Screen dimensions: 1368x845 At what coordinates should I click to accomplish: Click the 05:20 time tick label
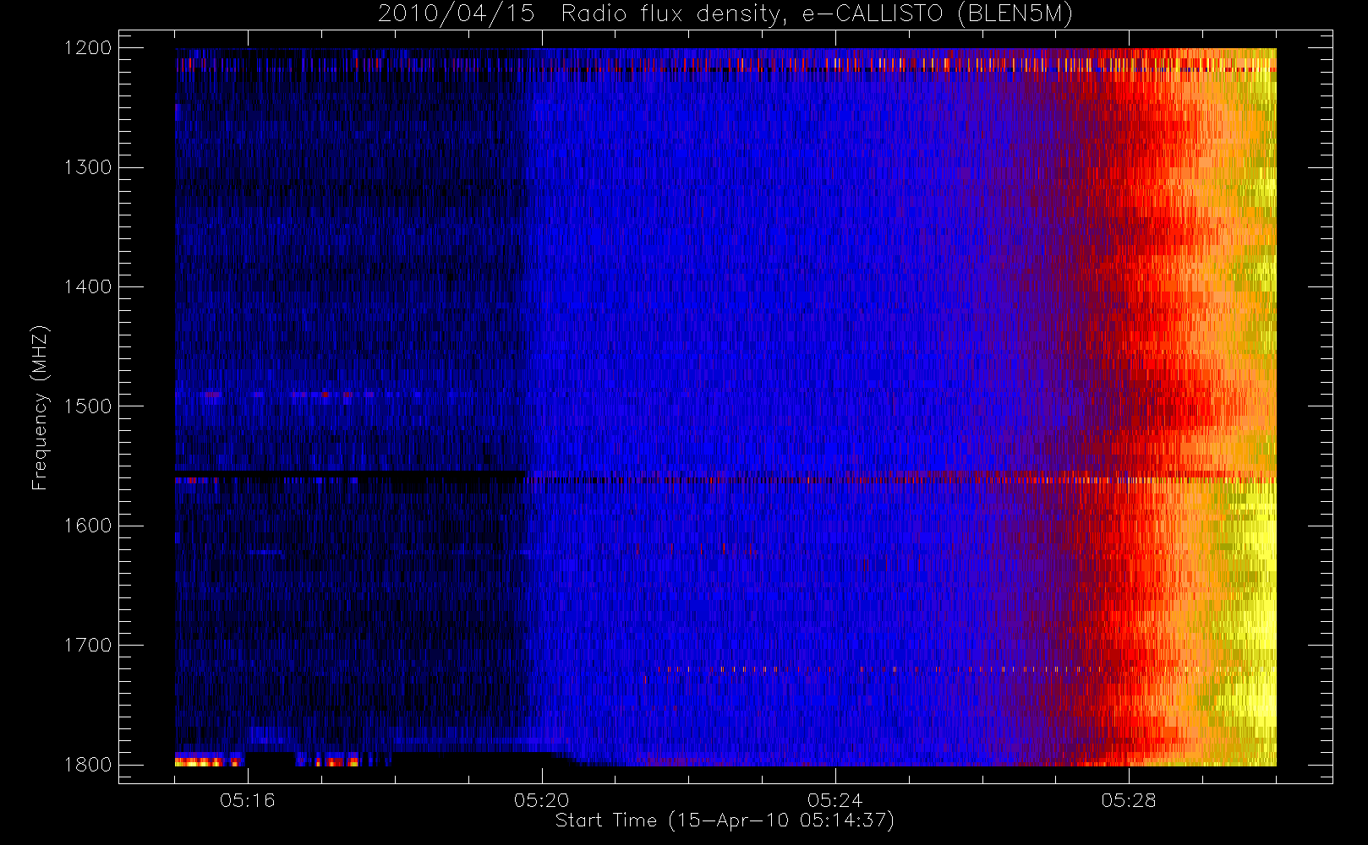542,800
